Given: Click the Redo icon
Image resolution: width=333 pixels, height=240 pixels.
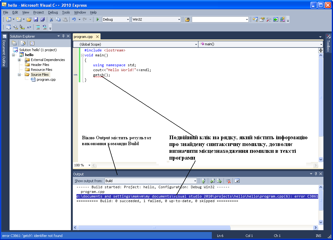Looking at the screenshot, I should (85, 19).
